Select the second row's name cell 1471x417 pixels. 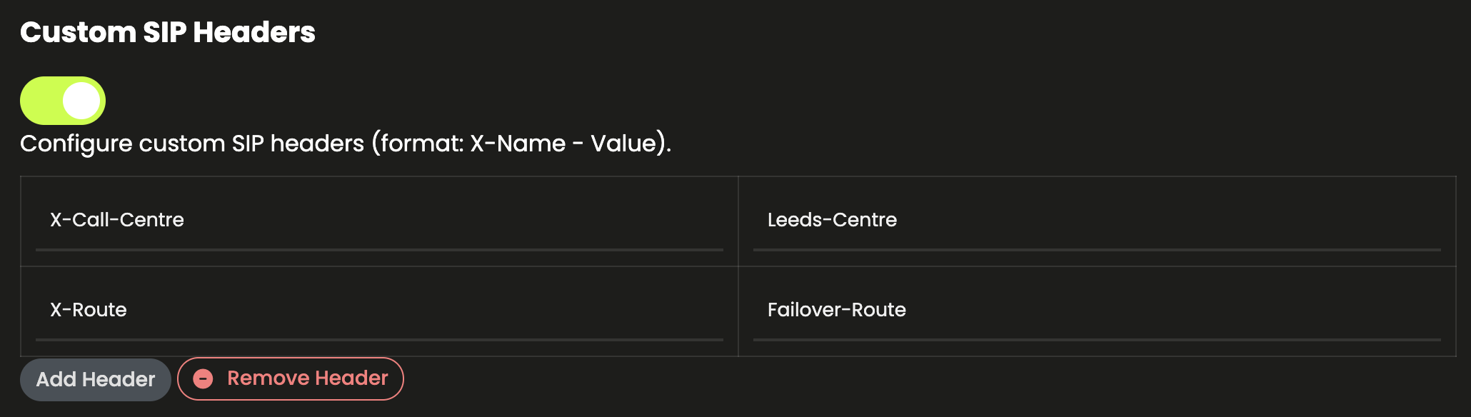[379, 311]
